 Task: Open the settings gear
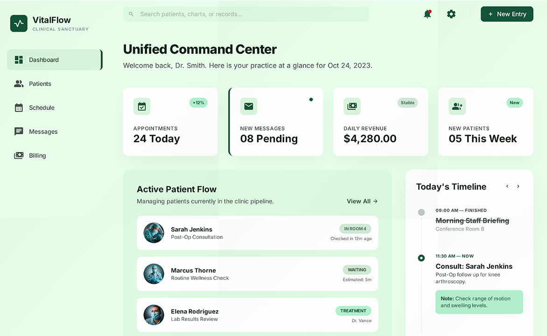tap(451, 14)
